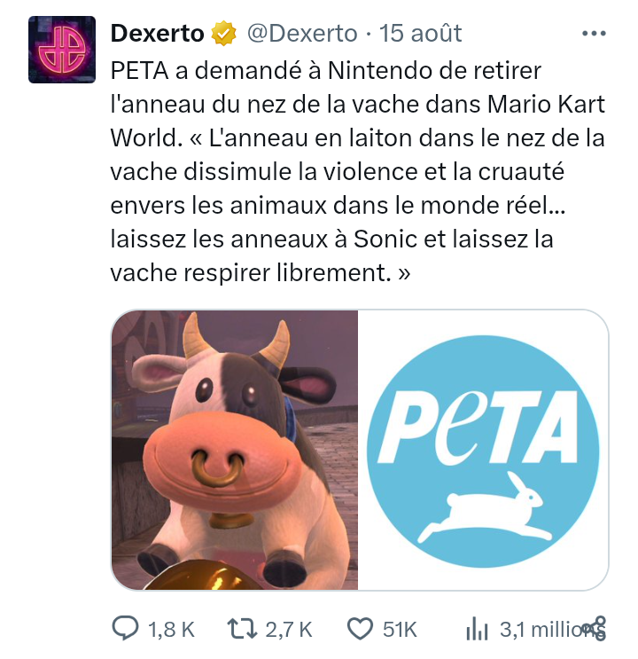
Task: Open the Dexerto display name link
Action: 158,33
